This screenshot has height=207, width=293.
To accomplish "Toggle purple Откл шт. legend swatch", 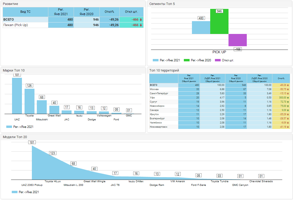I will [x=218, y=60].
